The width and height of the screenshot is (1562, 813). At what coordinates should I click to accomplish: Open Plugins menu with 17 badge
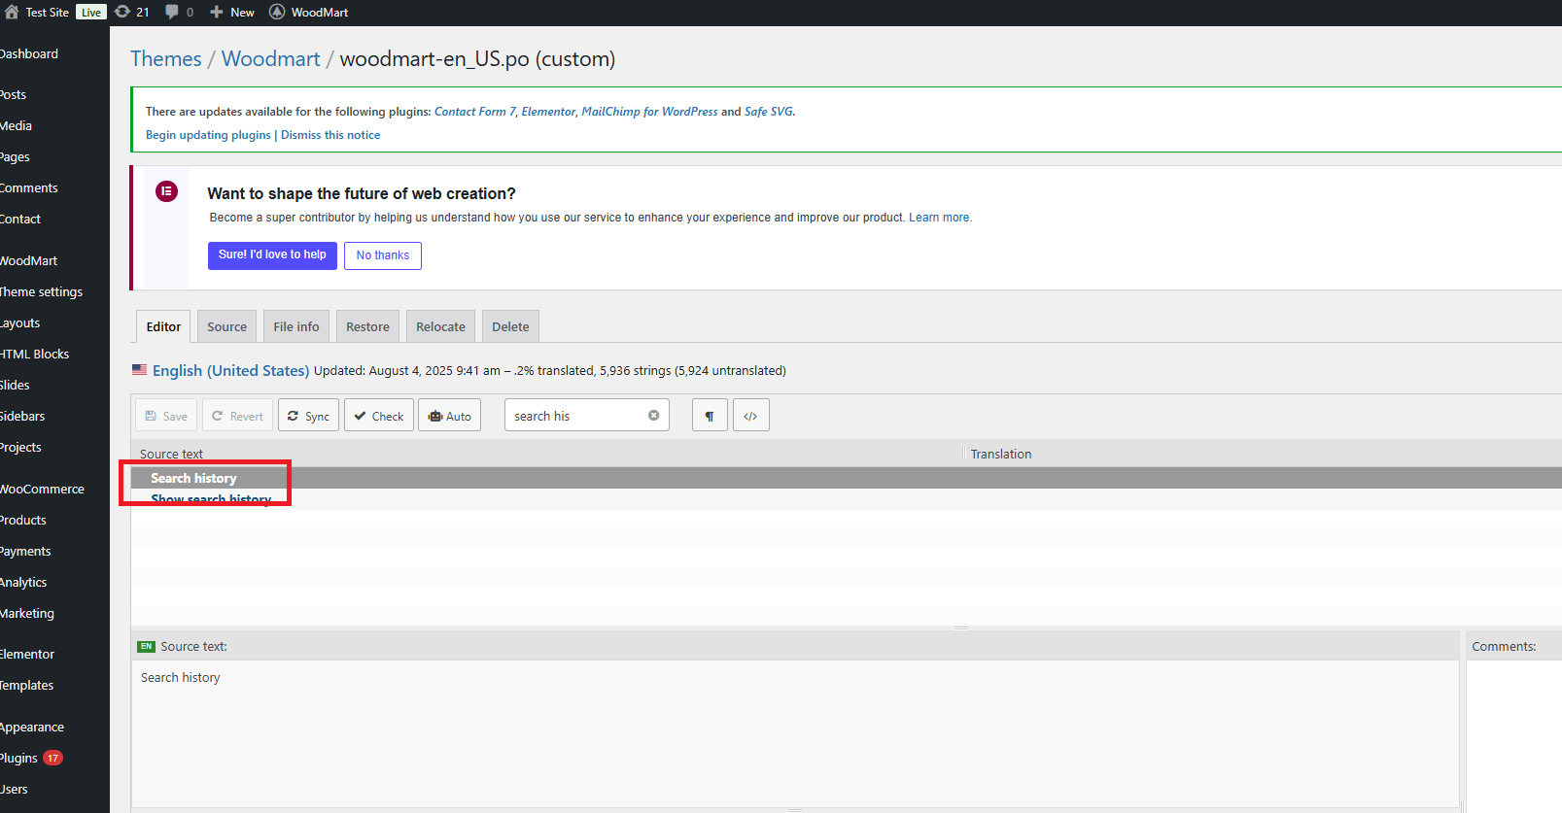click(29, 758)
